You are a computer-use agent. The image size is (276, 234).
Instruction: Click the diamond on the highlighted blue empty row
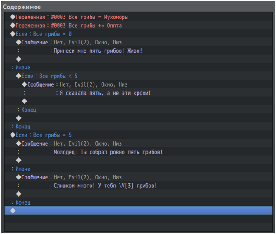pos(12,211)
